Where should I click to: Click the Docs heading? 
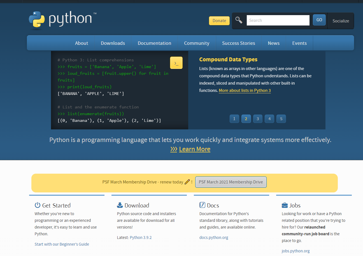[213, 205]
